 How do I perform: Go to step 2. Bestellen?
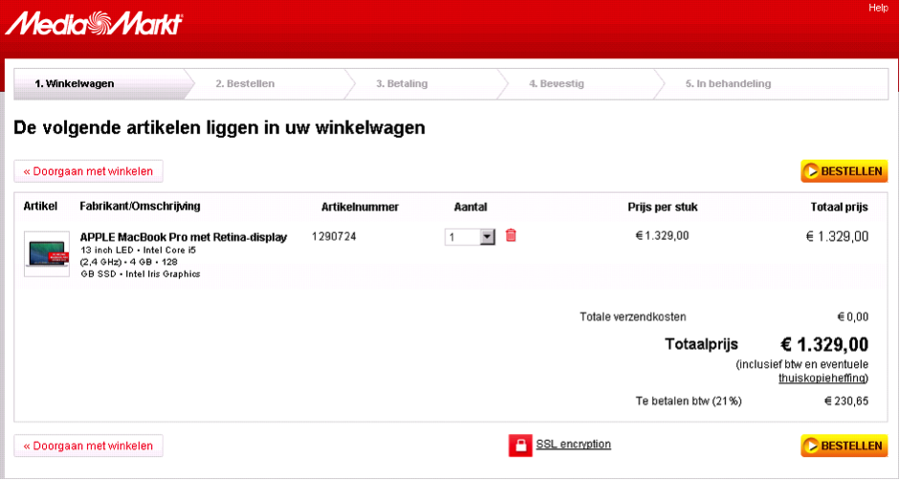click(245, 84)
